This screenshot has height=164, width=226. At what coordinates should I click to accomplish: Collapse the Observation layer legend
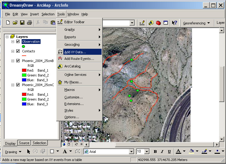[x=13, y=42]
